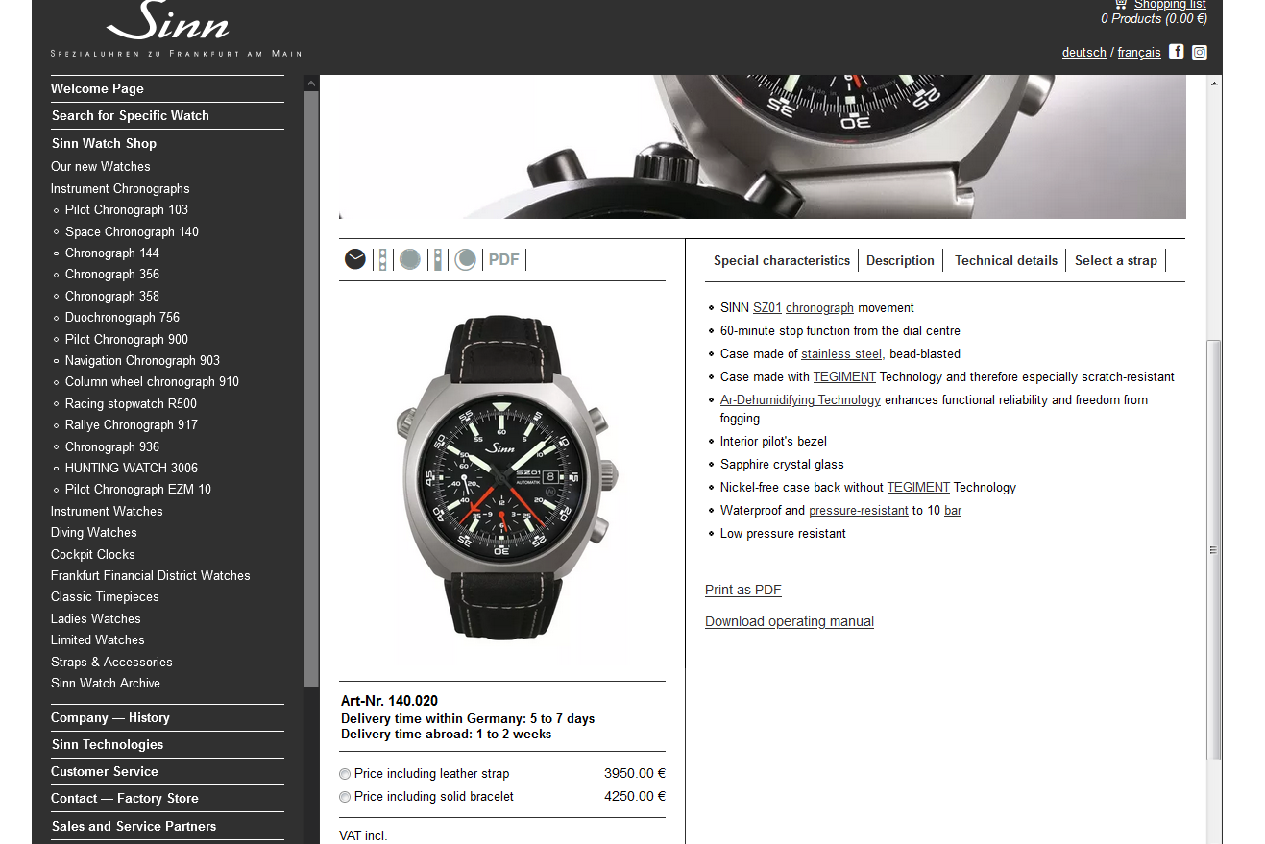Screen dimensions: 1265x844
Task: Switch language to français
Action: click(x=1139, y=52)
